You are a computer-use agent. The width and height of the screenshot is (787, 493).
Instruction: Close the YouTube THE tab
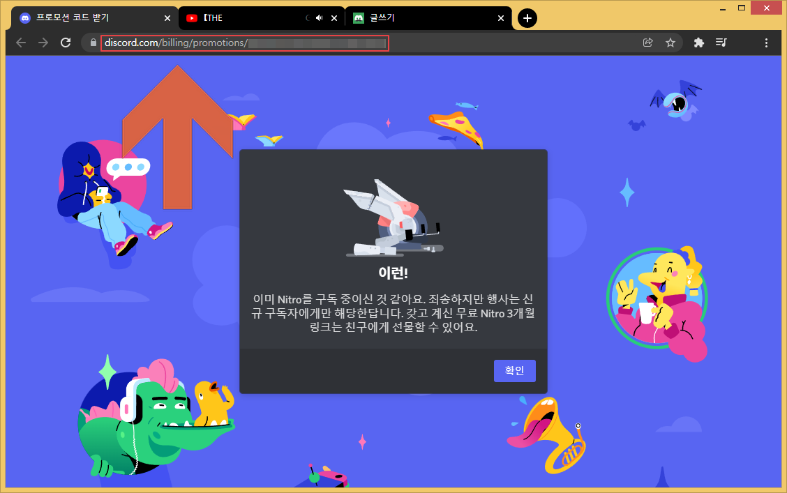coord(334,18)
